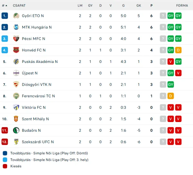Click Diósgyőri VTK's green GY form badge
The width and height of the screenshot is (193, 175).
tap(171, 84)
